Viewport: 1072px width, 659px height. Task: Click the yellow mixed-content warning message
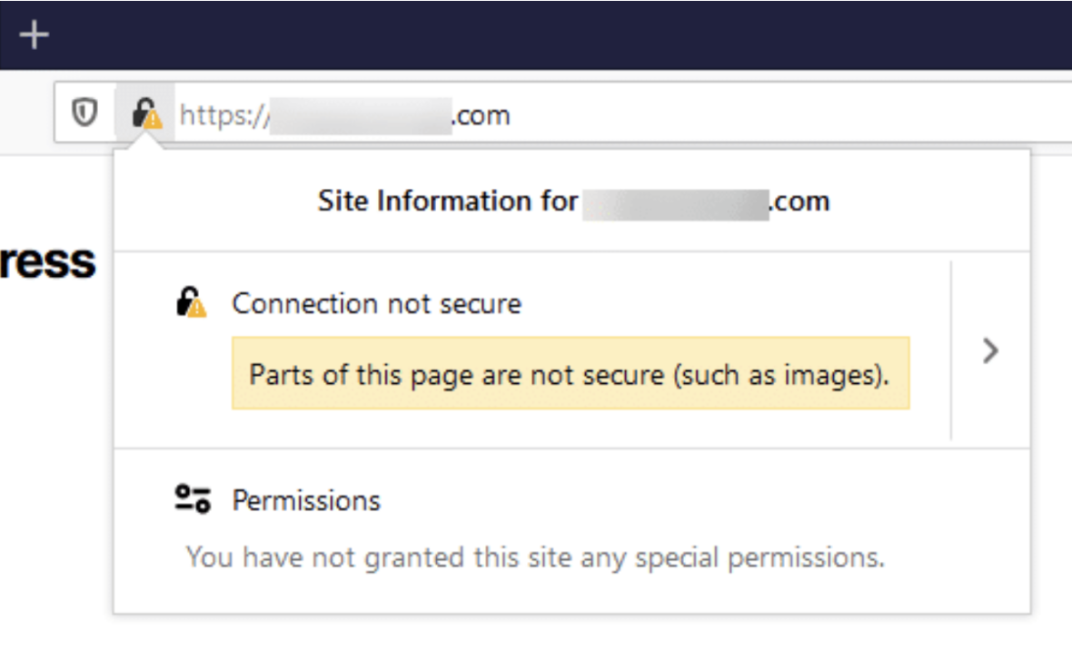570,374
